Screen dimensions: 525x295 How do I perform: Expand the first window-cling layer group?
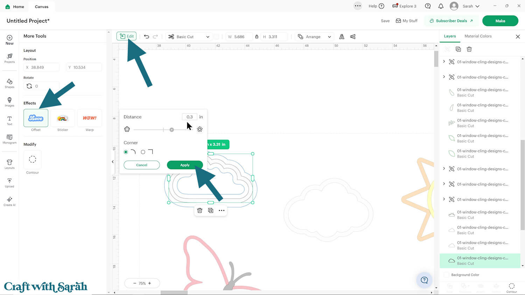444,62
